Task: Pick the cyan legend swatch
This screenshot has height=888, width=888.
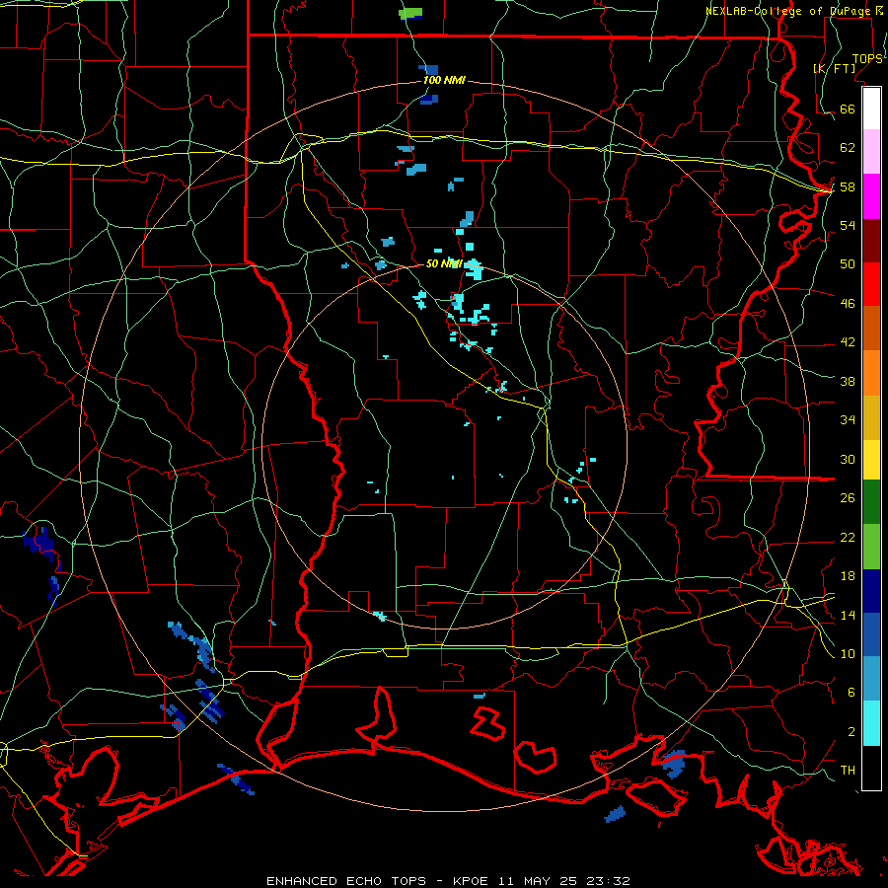Action: click(x=871, y=723)
